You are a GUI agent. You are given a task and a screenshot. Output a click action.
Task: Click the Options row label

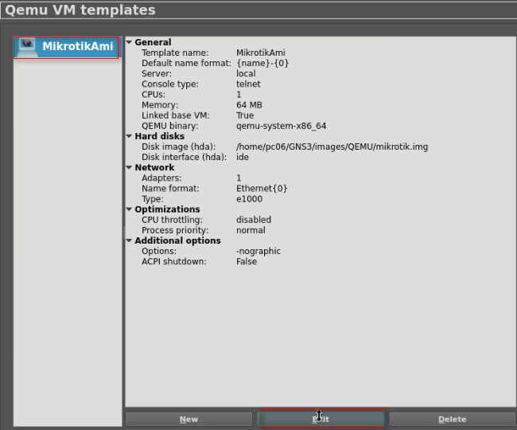159,251
